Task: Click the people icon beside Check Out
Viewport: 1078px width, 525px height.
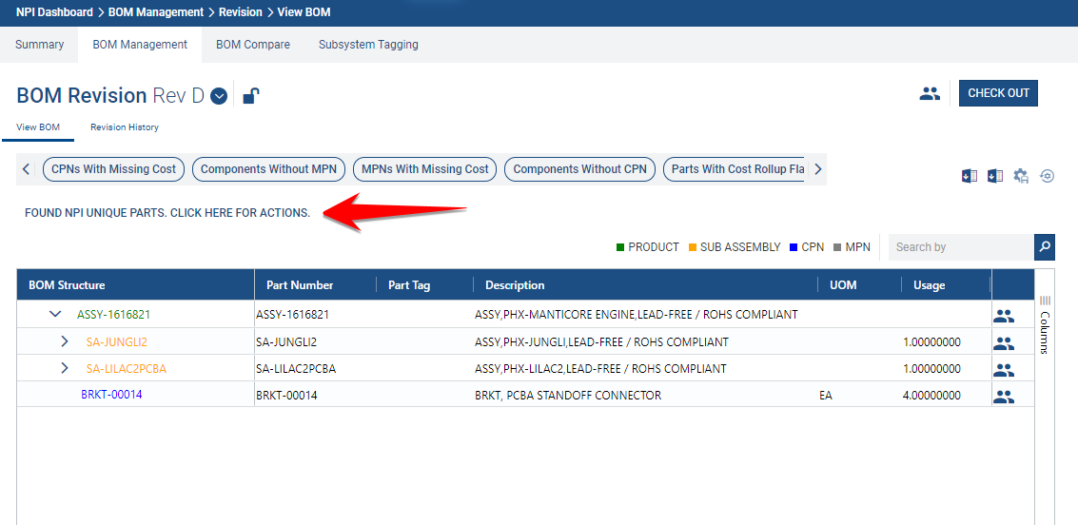Action: click(930, 93)
